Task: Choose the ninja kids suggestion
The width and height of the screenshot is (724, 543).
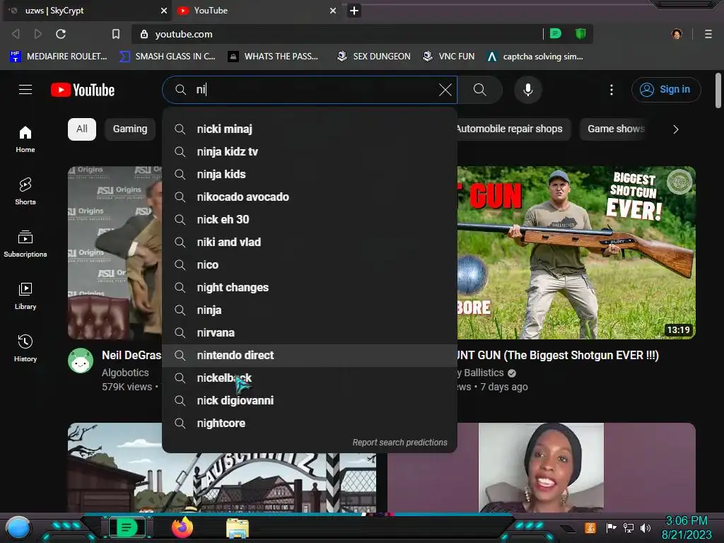Action: pos(310,174)
